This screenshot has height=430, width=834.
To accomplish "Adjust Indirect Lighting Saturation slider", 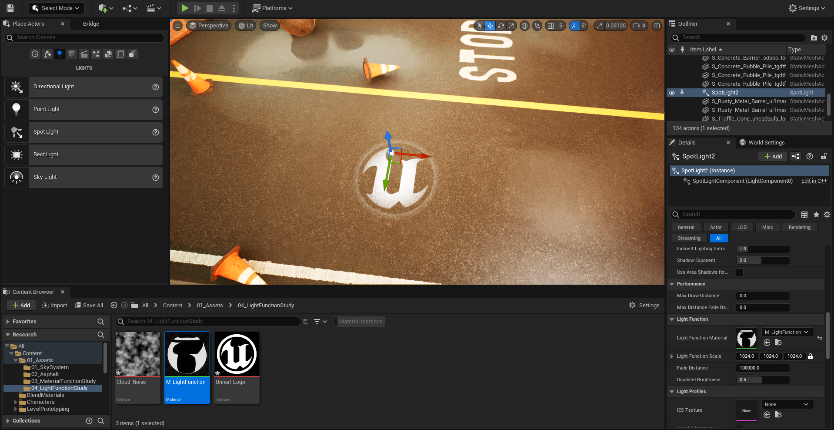I will click(763, 249).
